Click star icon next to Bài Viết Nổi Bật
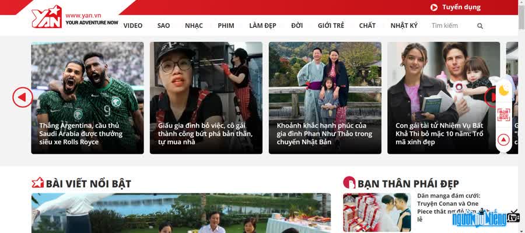 click(x=37, y=183)
